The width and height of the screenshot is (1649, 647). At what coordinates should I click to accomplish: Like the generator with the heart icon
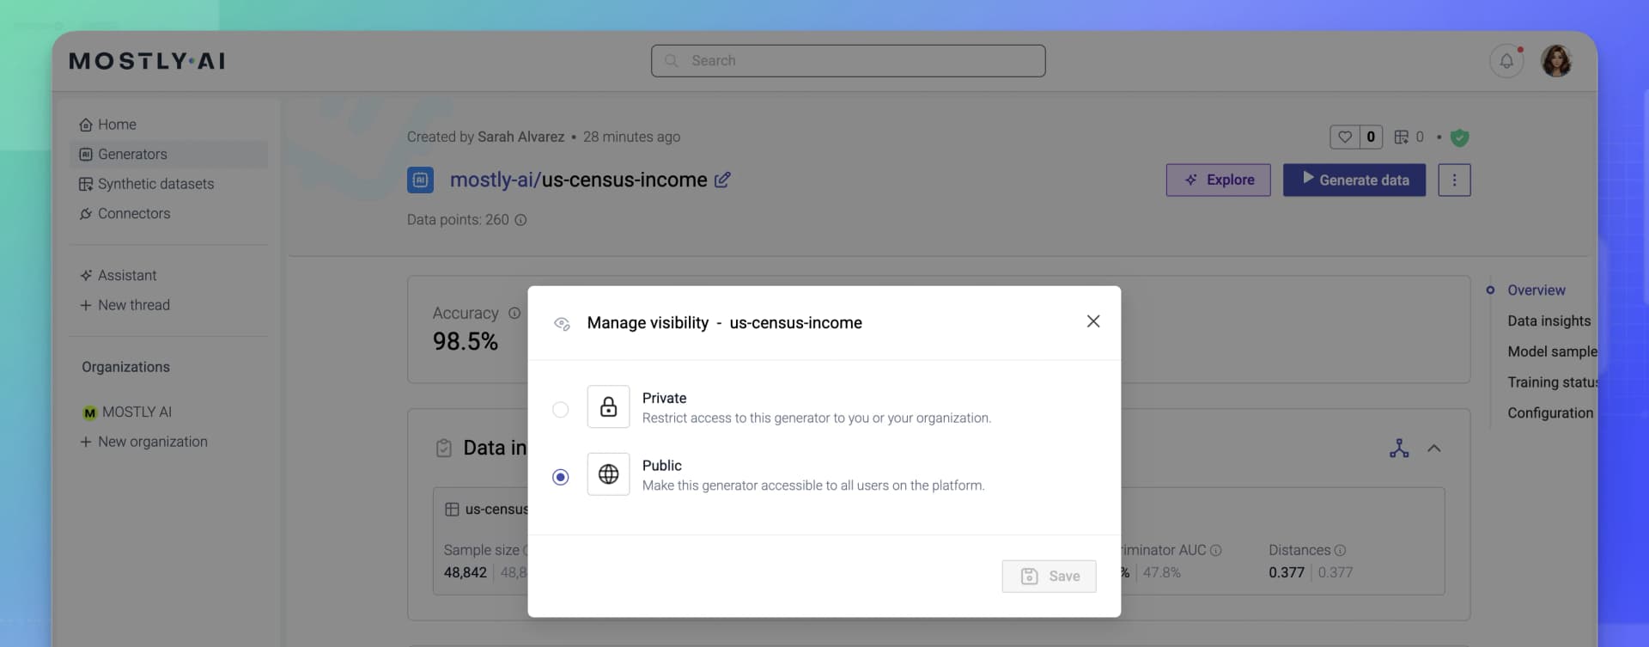coord(1345,137)
